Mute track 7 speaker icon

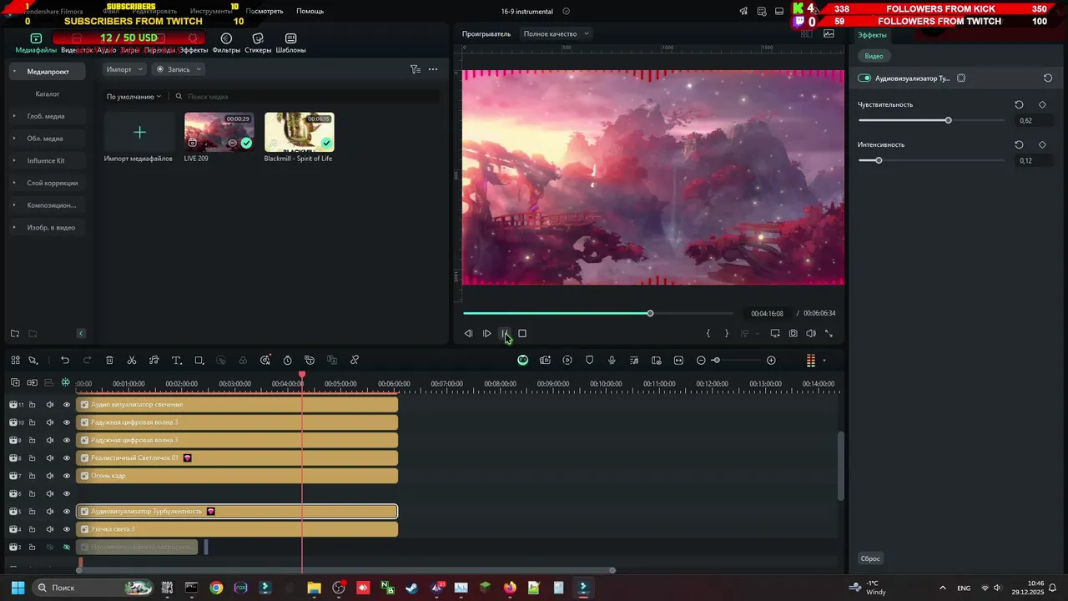(49, 476)
